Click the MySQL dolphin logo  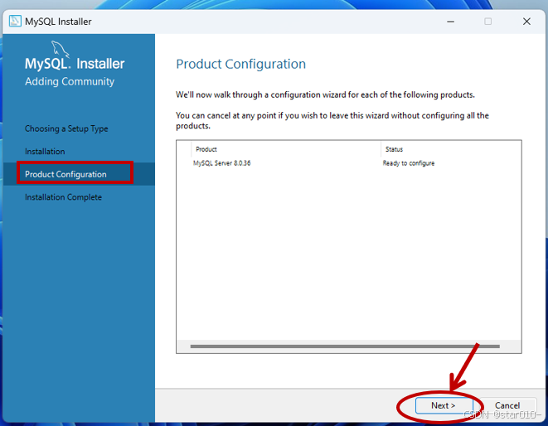[x=61, y=49]
